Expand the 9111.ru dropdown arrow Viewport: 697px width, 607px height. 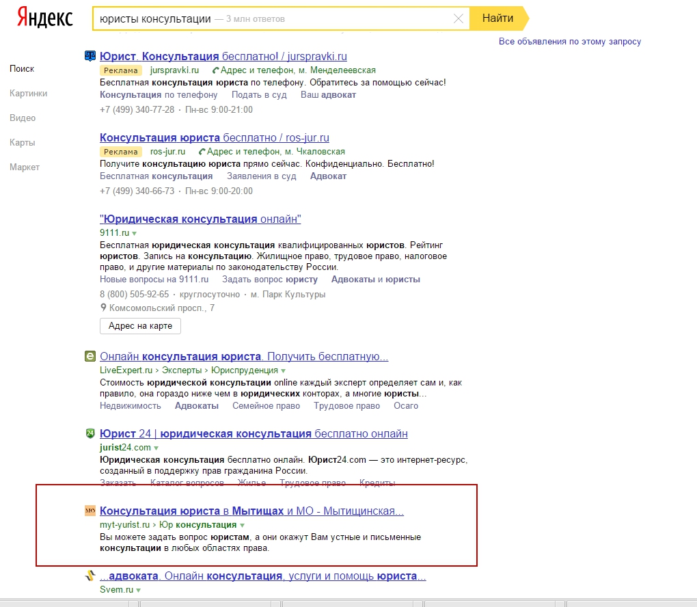(x=134, y=234)
